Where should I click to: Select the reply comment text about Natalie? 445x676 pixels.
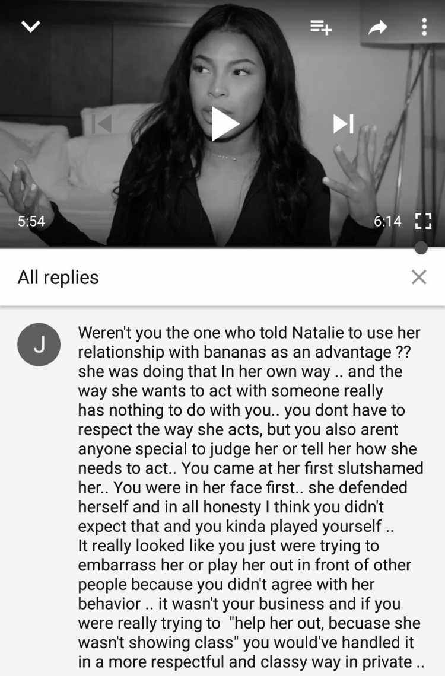coord(251,497)
